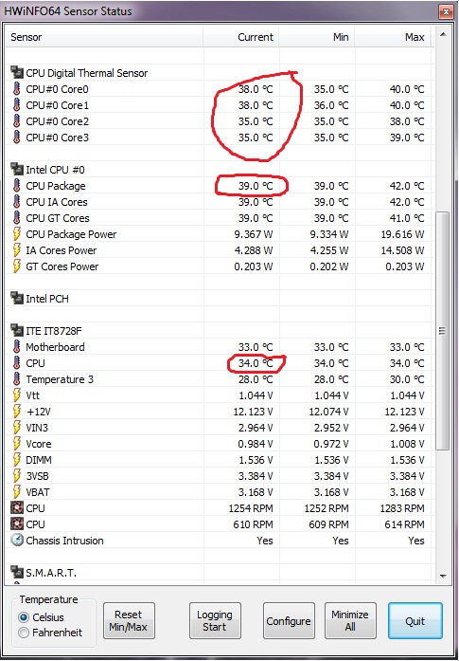
Task: Click the Chassis Intrusion clock icon
Action: (17, 541)
